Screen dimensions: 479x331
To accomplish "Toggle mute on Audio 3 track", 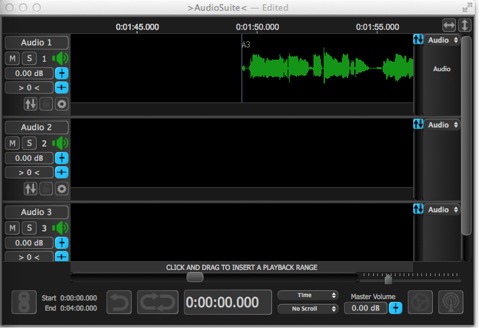I will (13, 228).
